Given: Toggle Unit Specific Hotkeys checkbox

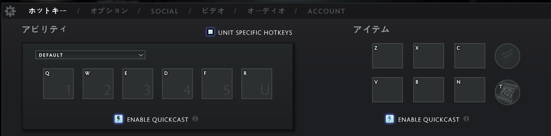Looking at the screenshot, I should point(210,32).
